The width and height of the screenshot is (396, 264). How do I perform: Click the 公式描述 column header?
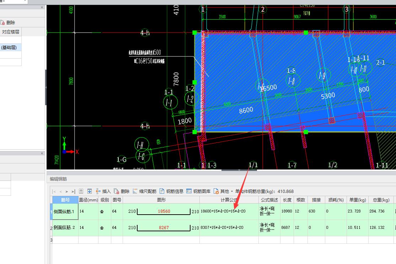[269, 200]
